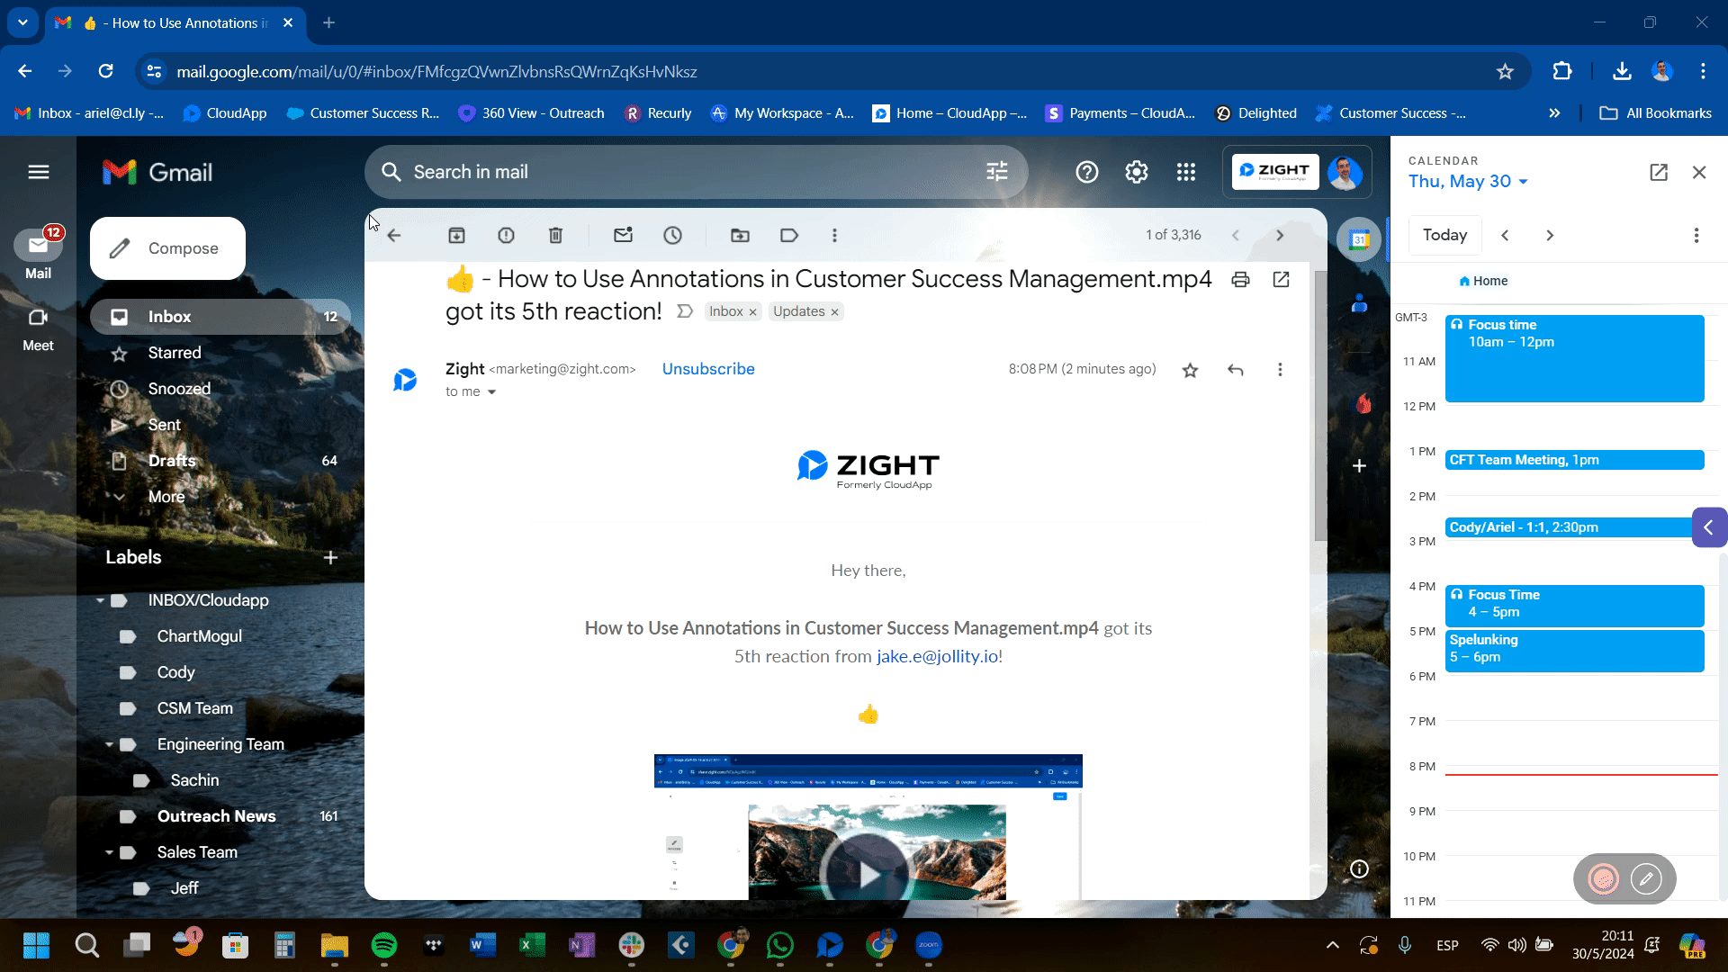
Task: Show search options filter icon
Action: point(997,172)
